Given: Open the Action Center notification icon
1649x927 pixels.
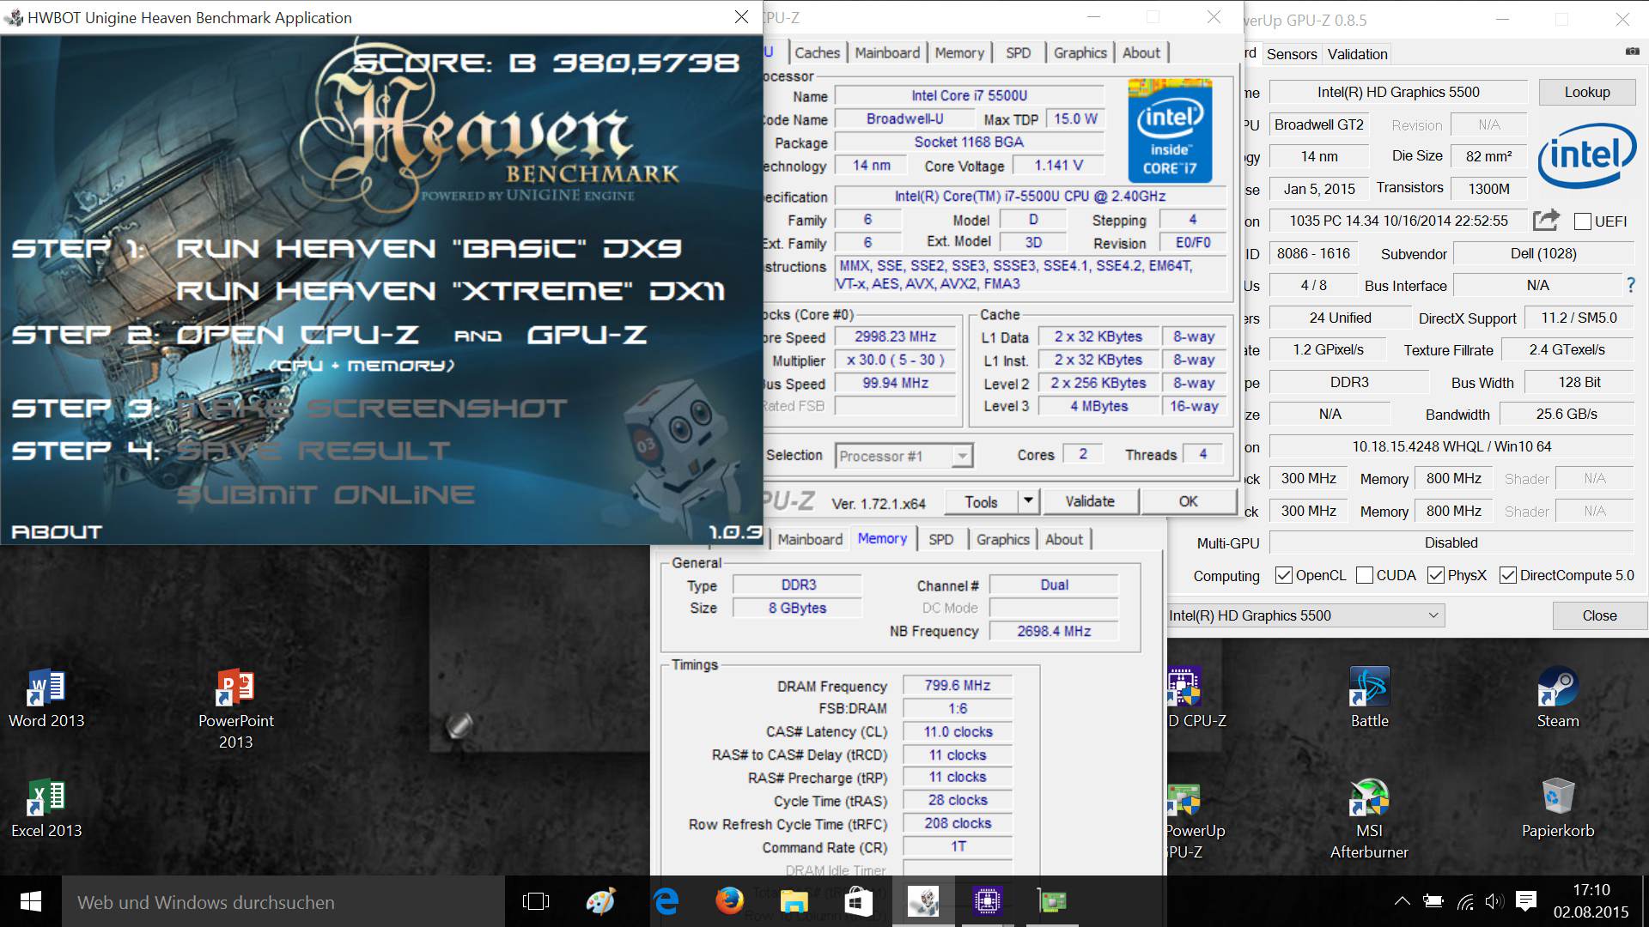Looking at the screenshot, I should (1526, 901).
